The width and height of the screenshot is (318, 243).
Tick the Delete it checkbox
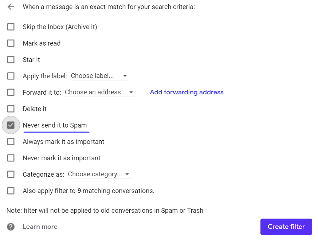click(x=11, y=109)
